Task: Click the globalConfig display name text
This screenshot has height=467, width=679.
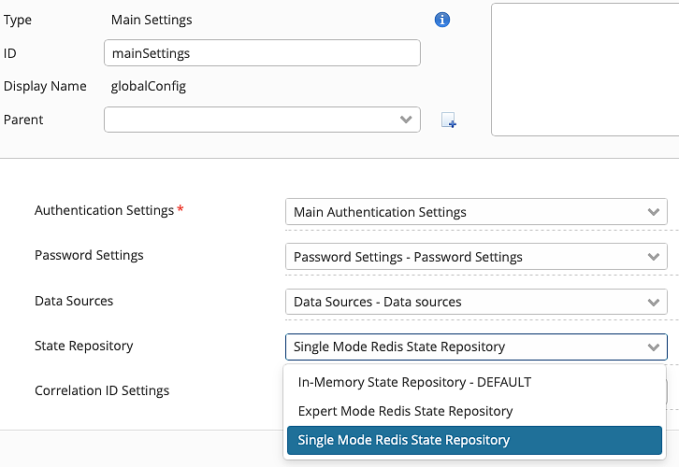Action: tap(148, 87)
